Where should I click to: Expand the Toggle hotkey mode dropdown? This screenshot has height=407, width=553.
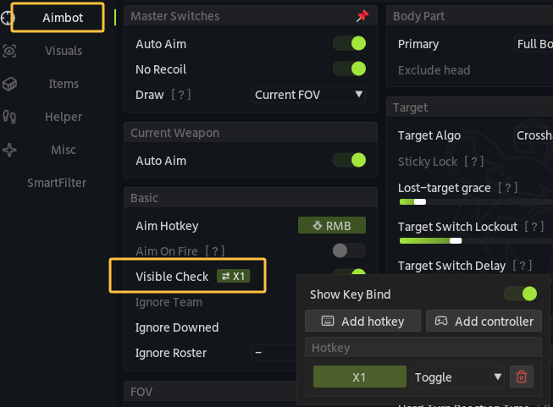458,377
